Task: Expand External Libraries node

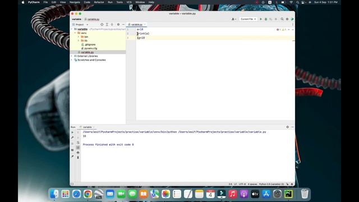Action: [72, 56]
